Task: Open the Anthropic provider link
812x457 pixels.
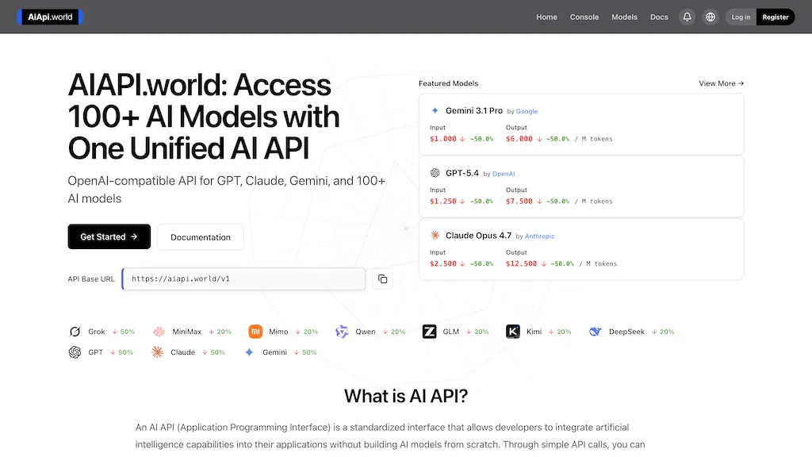Action: [x=539, y=236]
